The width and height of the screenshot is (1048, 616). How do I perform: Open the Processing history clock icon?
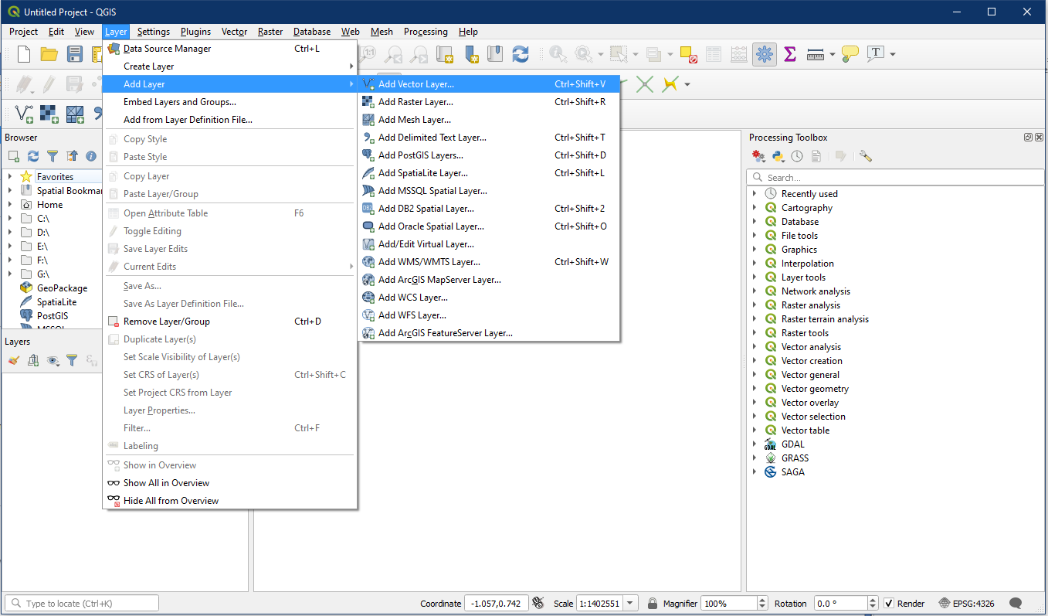coord(796,156)
